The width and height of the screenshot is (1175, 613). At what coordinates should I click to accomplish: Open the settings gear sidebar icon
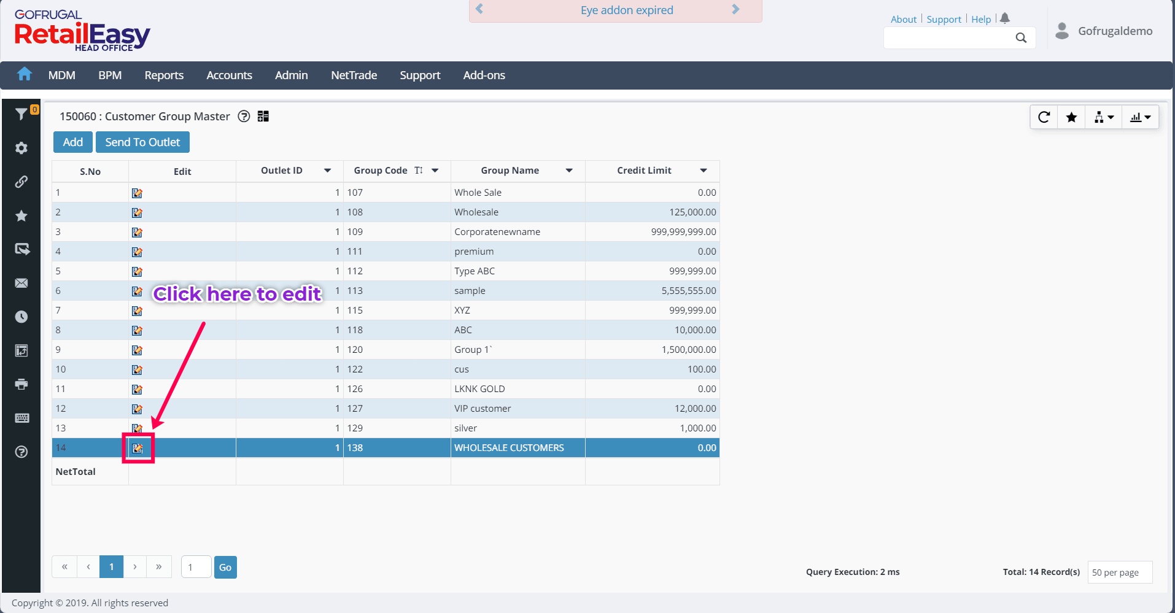point(21,148)
